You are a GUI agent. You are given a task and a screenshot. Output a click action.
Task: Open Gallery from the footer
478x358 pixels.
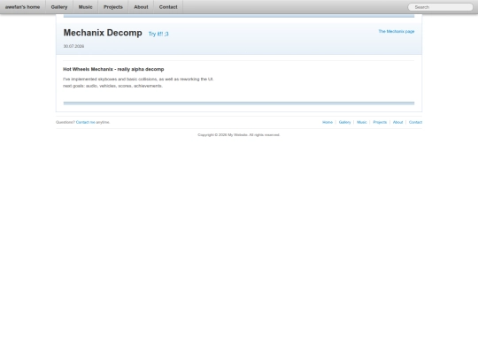tap(345, 122)
